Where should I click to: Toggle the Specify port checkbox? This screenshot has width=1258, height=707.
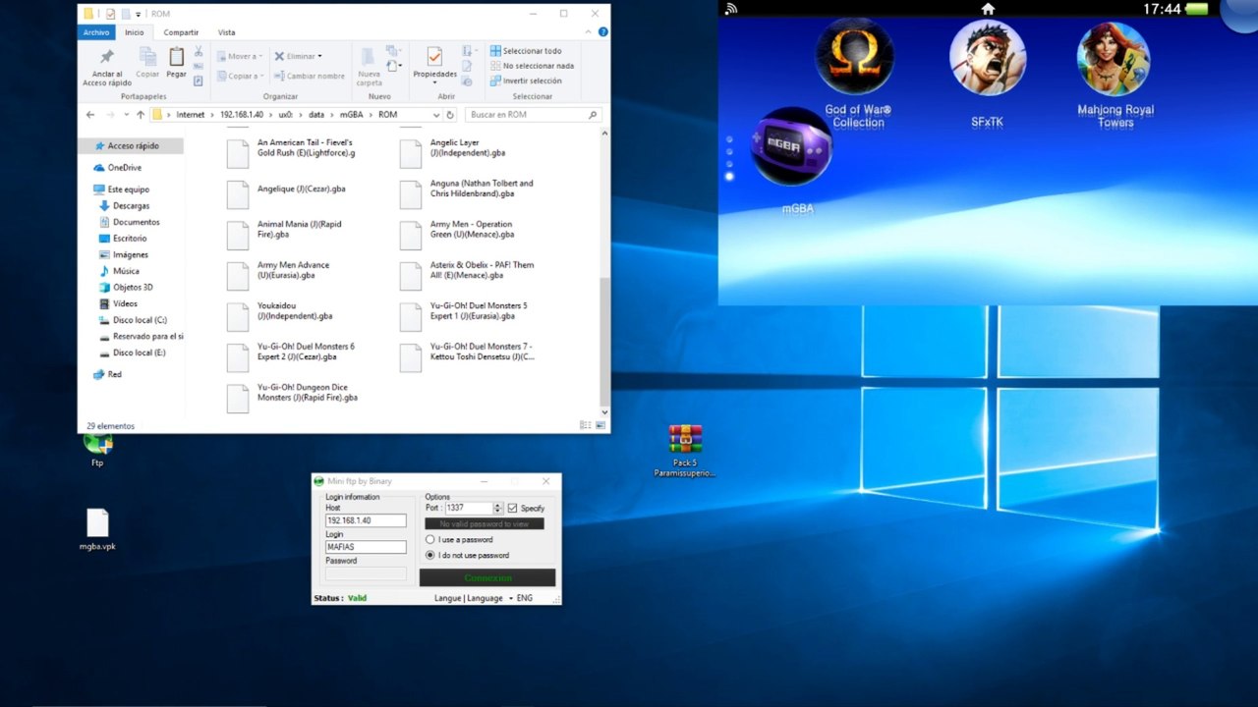point(512,508)
